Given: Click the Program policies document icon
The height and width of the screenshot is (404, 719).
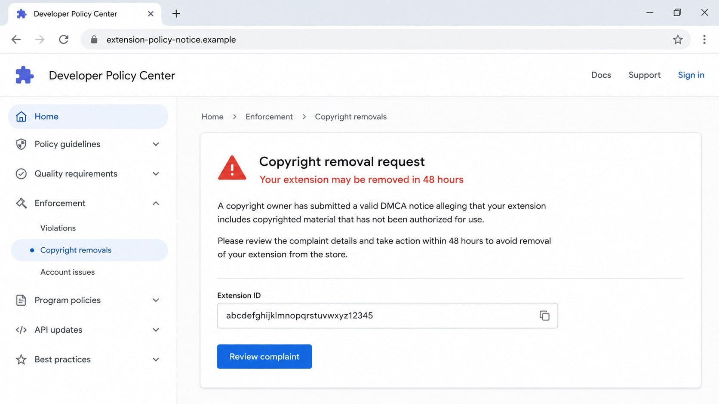Looking at the screenshot, I should 21,300.
